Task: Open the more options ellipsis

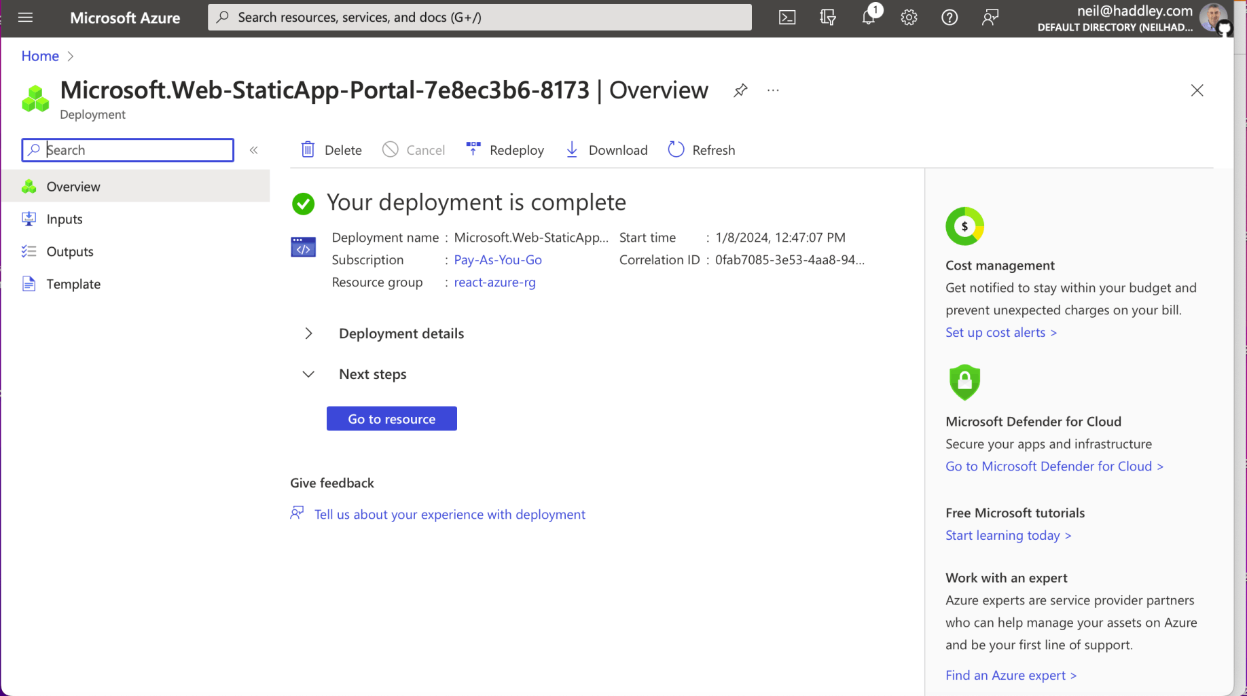Action: pyautogui.click(x=773, y=90)
